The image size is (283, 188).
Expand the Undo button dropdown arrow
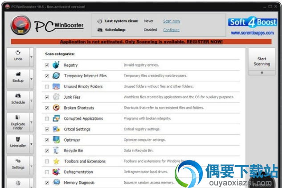(31, 57)
